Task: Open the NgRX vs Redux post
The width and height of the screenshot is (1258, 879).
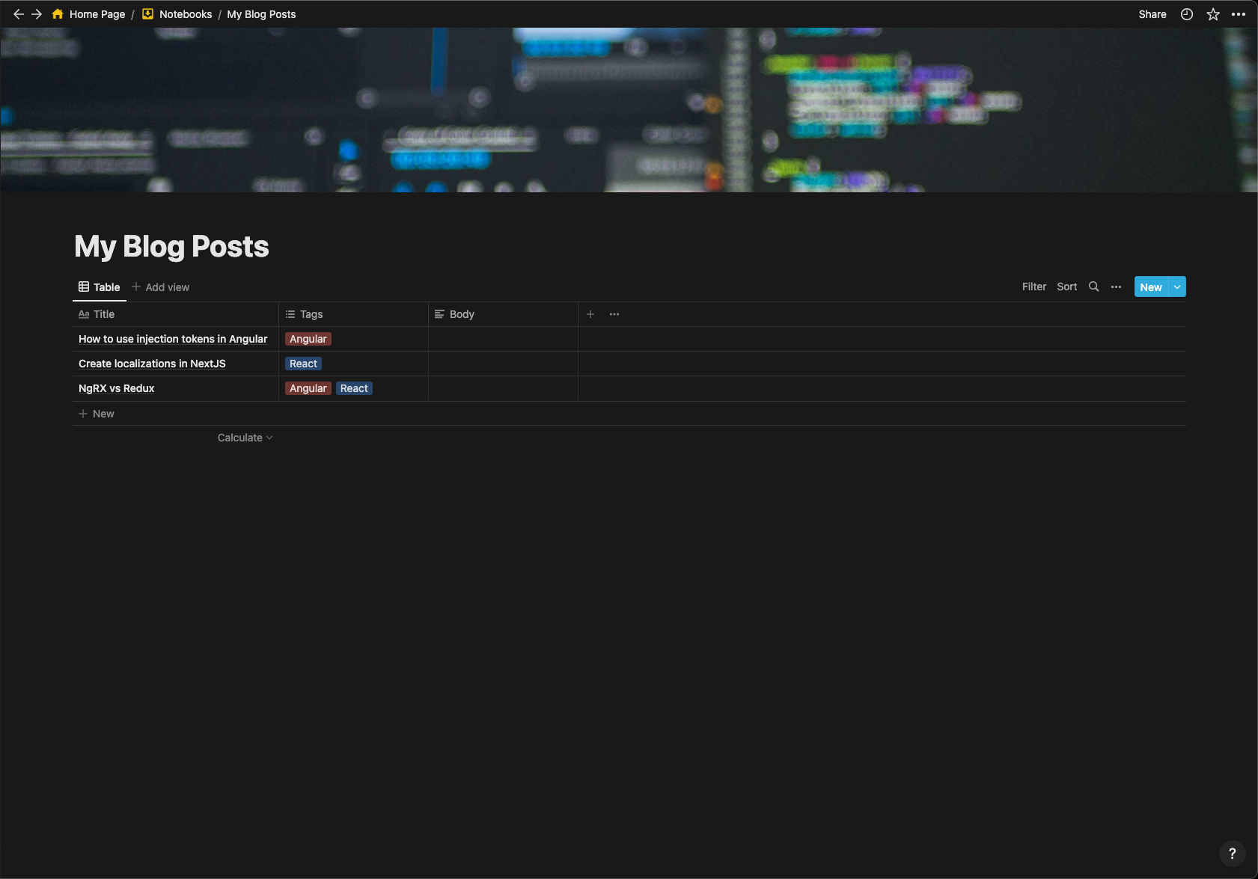Action: pyautogui.click(x=116, y=388)
